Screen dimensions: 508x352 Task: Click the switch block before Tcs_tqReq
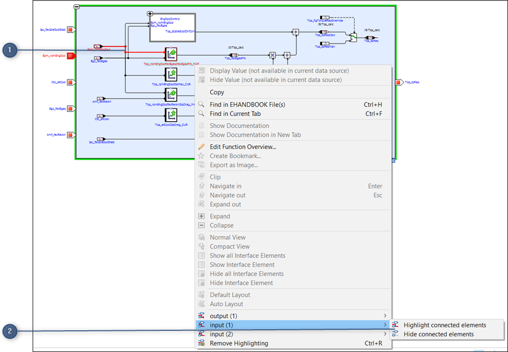click(x=353, y=37)
